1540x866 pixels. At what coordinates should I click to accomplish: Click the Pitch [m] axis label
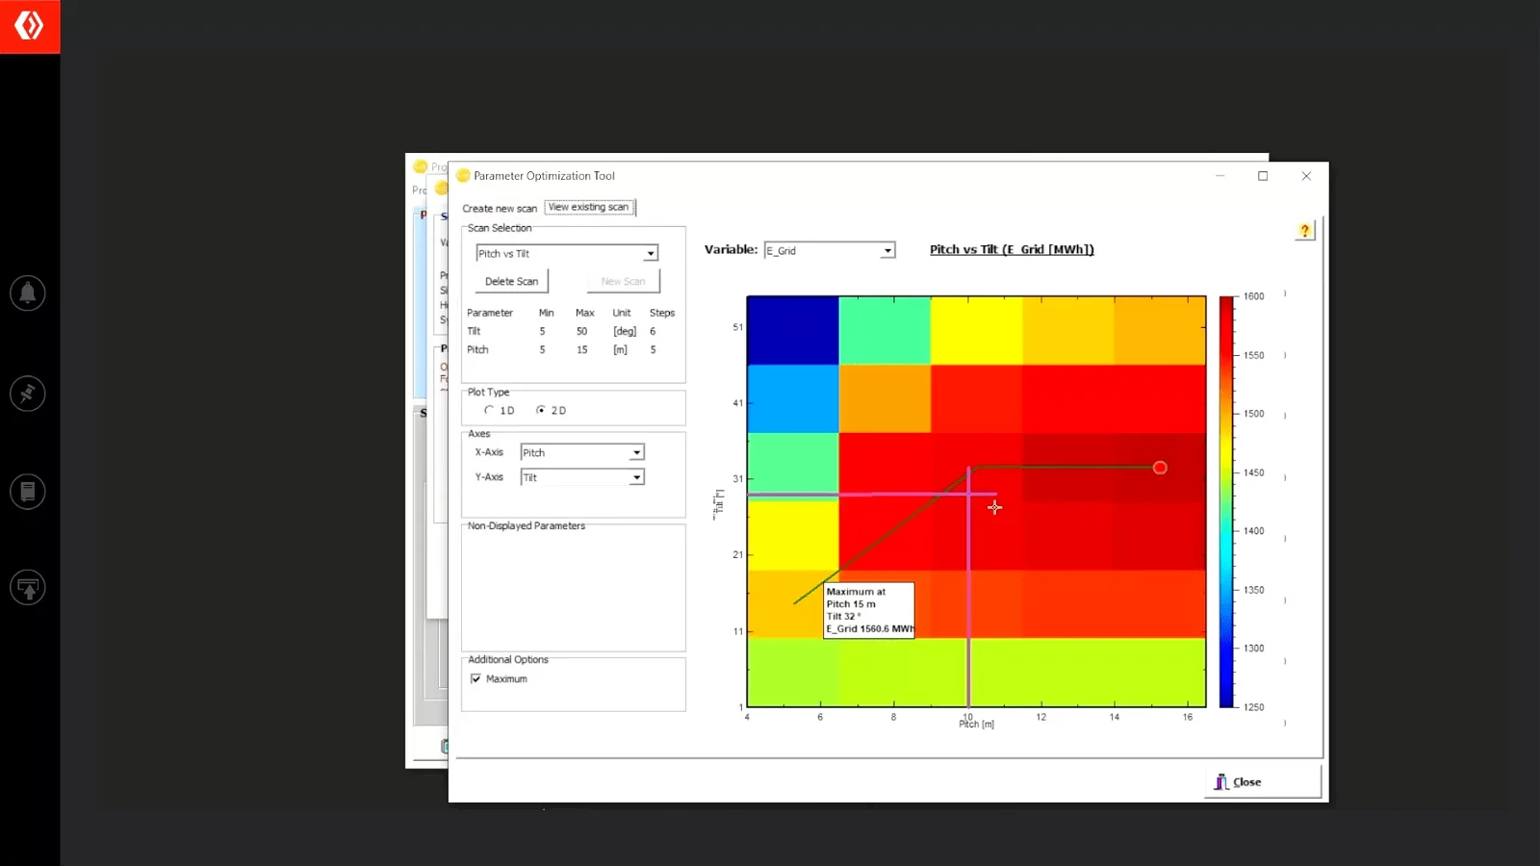point(976,725)
